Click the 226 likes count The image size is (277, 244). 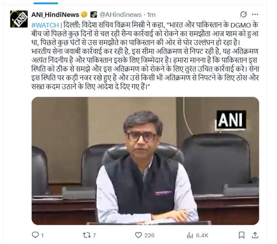coord(150,235)
